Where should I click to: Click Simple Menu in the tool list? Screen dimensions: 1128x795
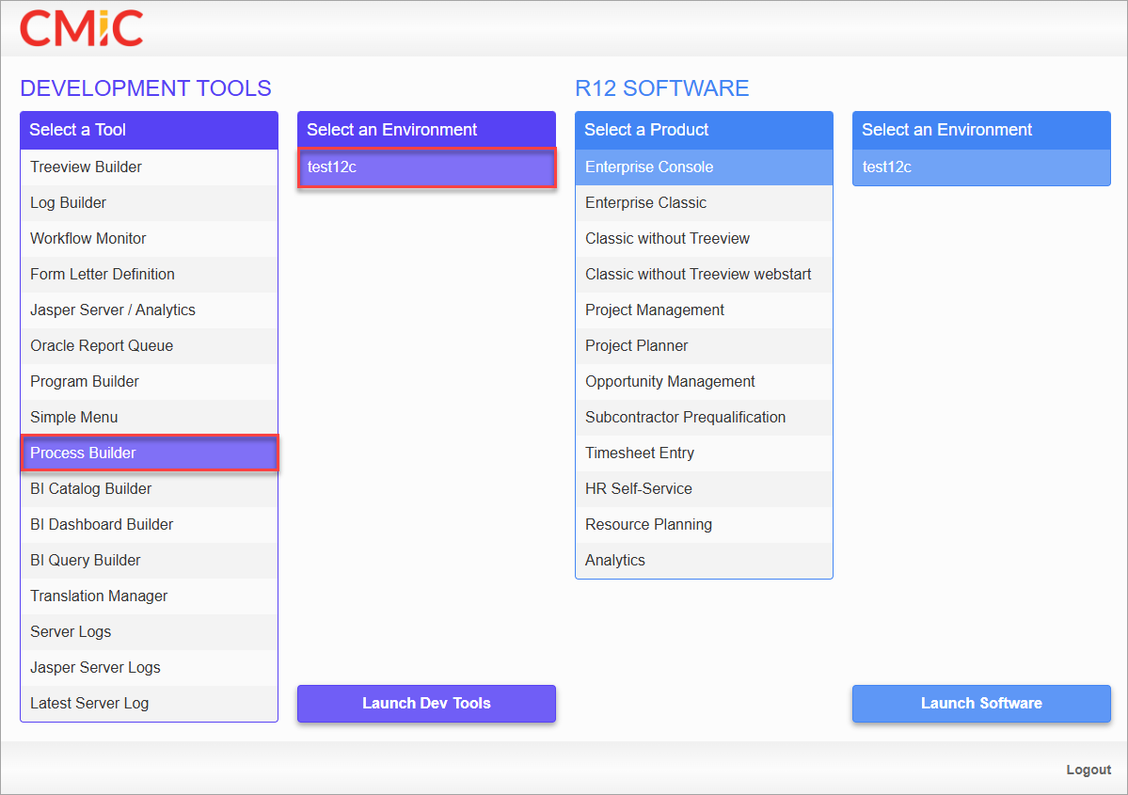point(149,418)
